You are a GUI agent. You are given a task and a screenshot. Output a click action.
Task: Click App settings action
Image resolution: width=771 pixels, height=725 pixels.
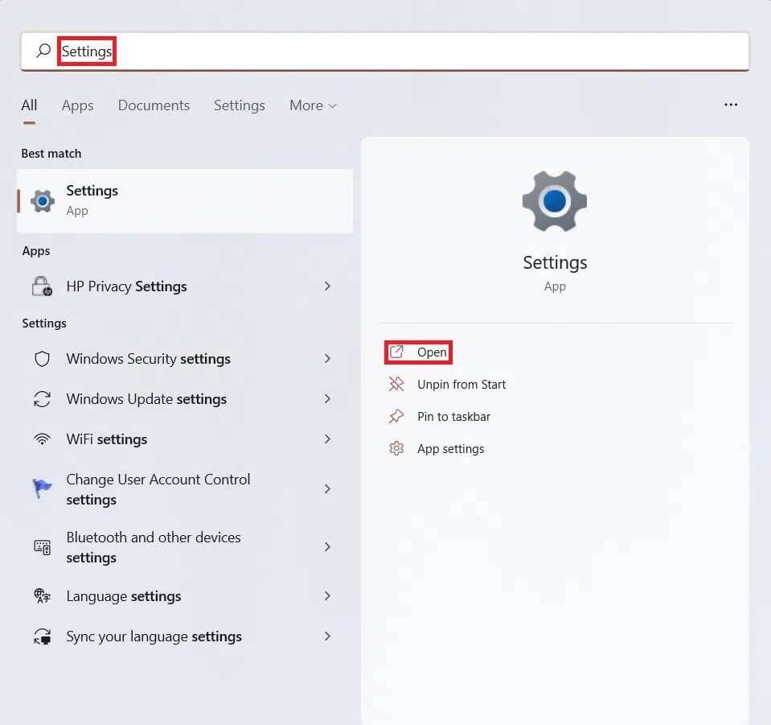click(450, 449)
